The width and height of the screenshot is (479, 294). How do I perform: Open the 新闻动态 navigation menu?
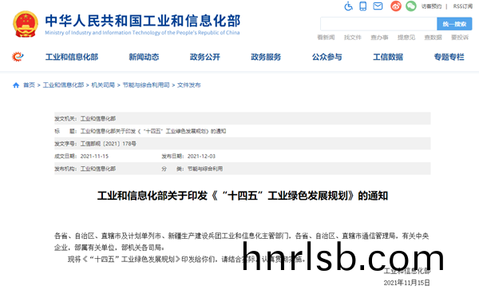pyautogui.click(x=144, y=57)
